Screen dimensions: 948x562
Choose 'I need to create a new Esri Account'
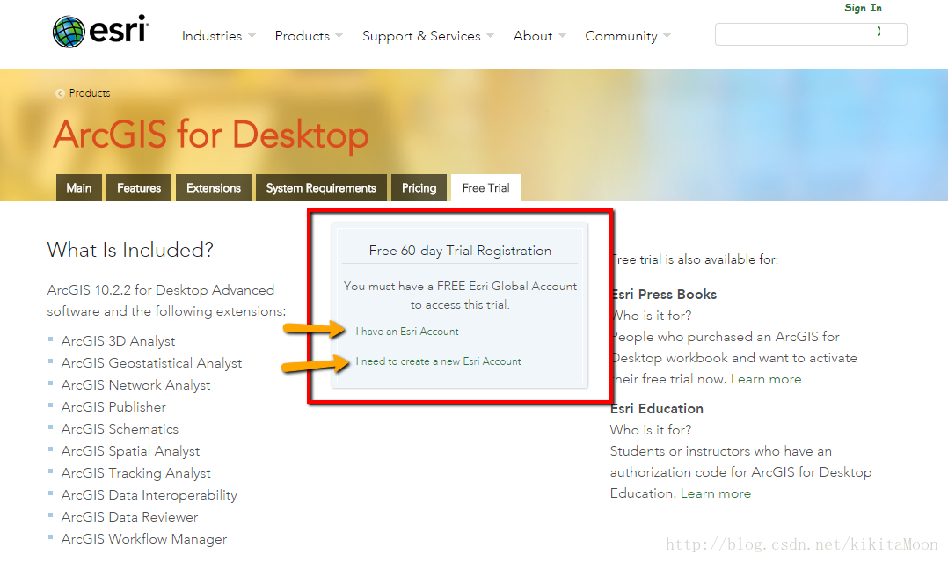(x=438, y=361)
